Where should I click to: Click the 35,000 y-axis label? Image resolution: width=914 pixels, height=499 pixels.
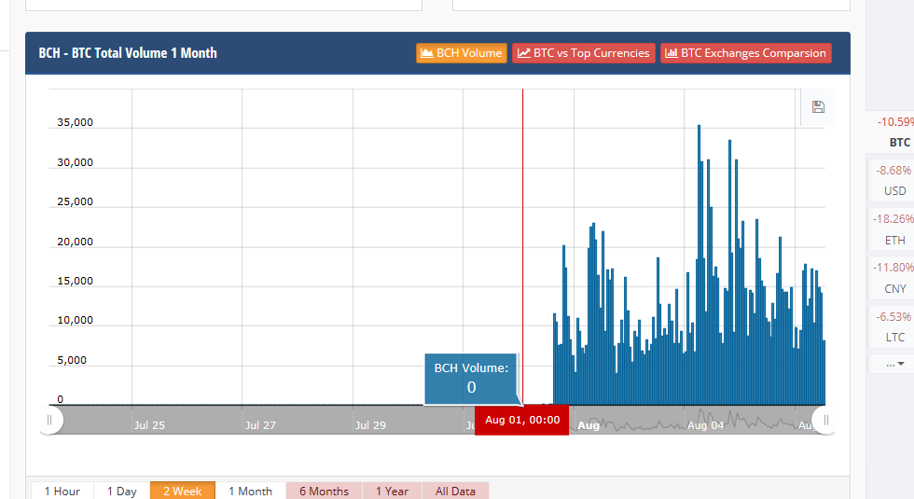[x=75, y=122]
